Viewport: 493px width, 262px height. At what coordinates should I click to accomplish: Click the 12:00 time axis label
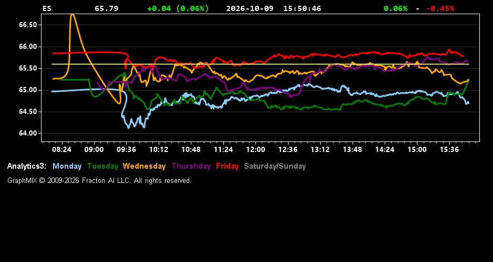tap(255, 149)
